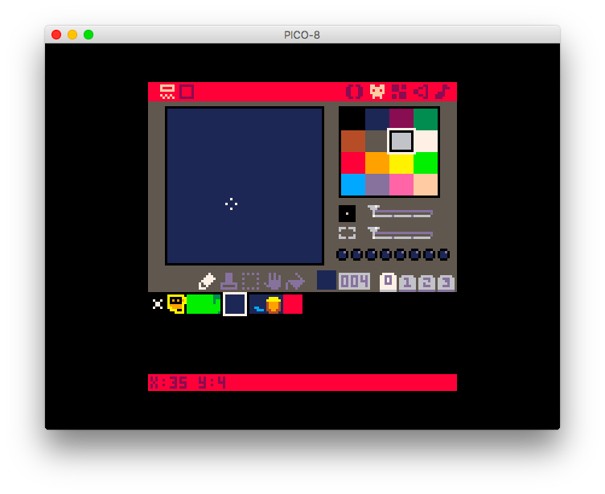Pick the yellow palette color

[x=401, y=163]
